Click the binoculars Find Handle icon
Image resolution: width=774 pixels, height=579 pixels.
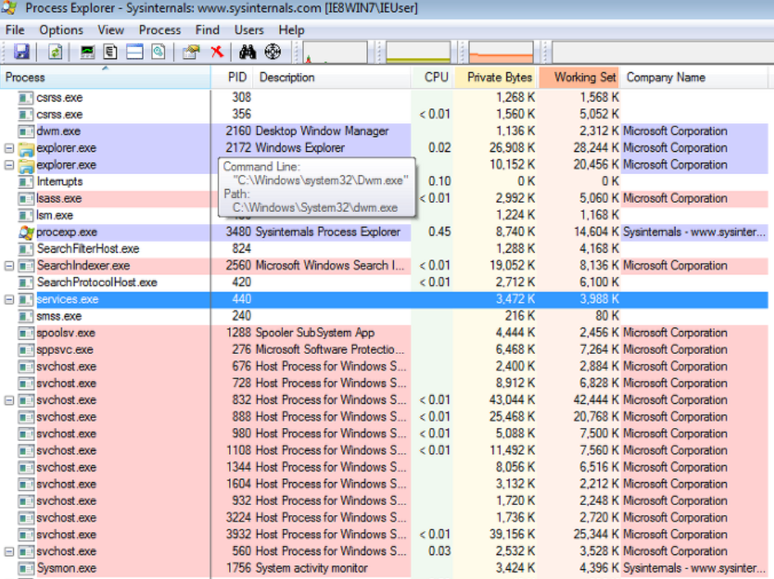pos(247,52)
